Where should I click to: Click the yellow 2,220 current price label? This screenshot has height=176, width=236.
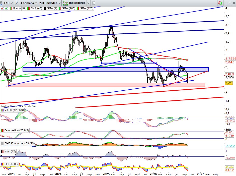229,83
